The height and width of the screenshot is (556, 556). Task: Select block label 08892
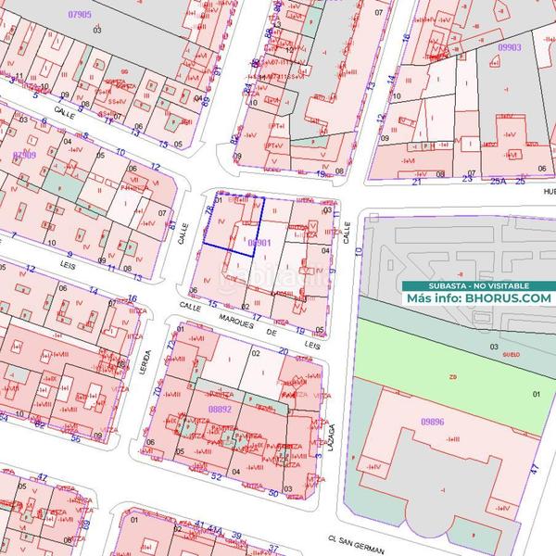point(220,409)
